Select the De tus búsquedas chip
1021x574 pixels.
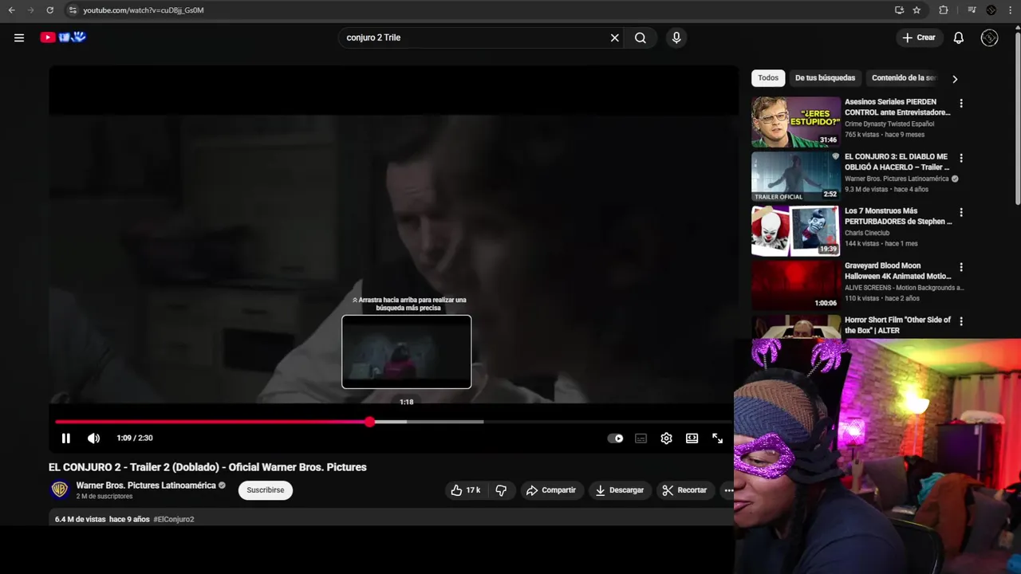tap(825, 78)
